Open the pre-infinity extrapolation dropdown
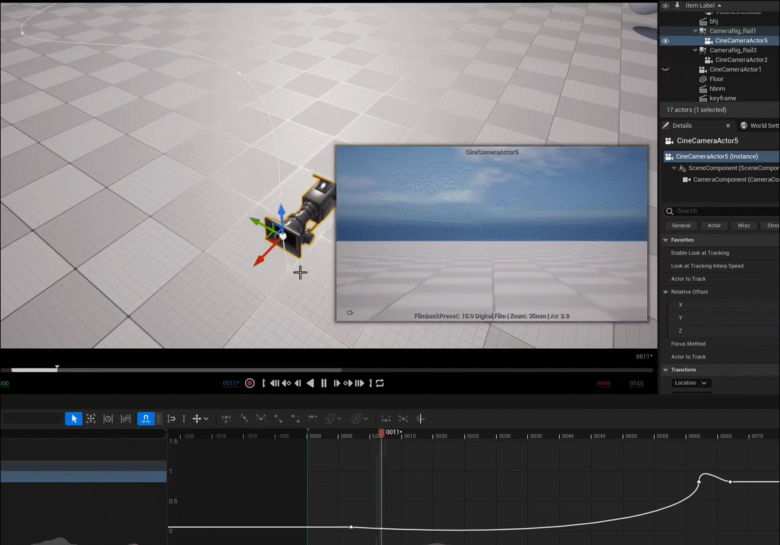780x545 pixels. tap(333, 419)
